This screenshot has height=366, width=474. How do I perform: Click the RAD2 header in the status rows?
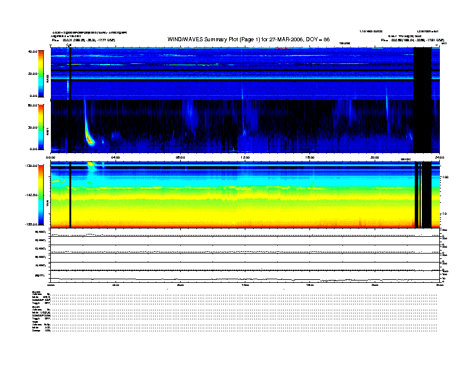(37, 292)
